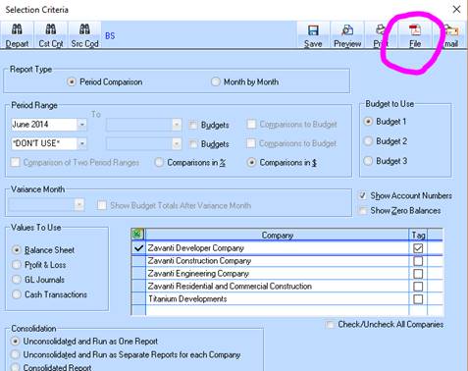
Task: Select Profit & Loss values option
Action: pos(17,265)
